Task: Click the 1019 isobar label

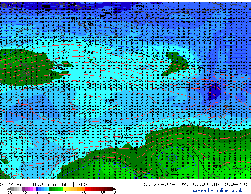Action: pyautogui.click(x=217, y=167)
